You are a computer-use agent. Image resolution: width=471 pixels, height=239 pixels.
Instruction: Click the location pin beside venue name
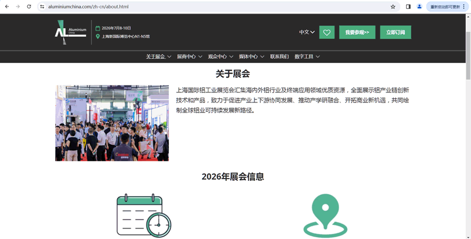98,36
